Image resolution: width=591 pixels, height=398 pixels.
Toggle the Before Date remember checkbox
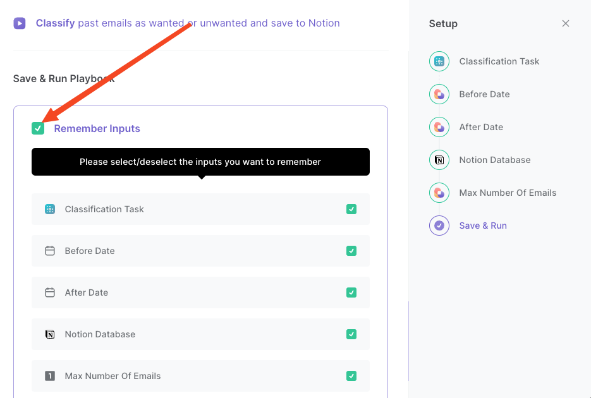(351, 251)
